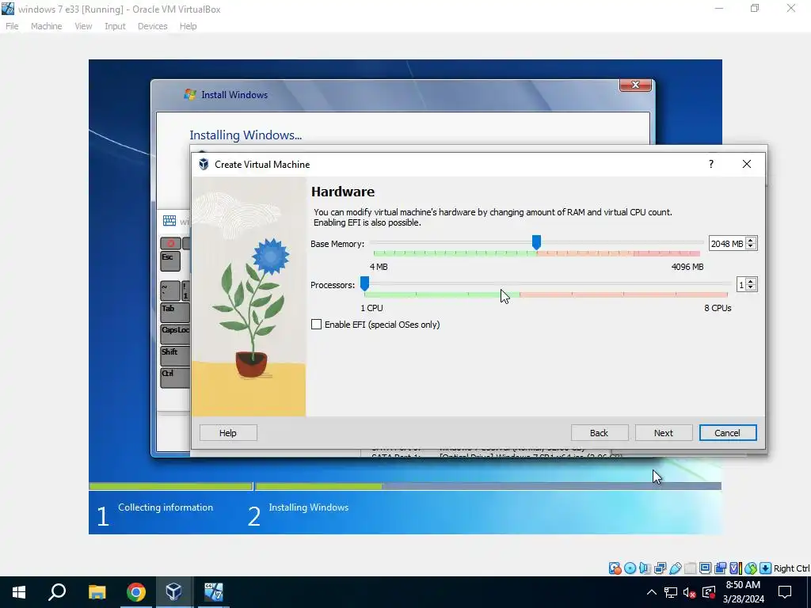
Task: Open the Help menu in the menu bar
Action: (x=188, y=26)
